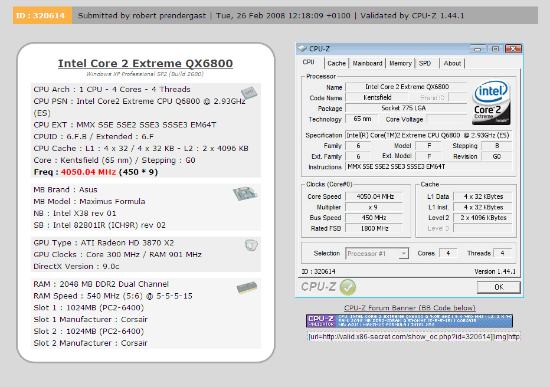Click the Threads count field
The image size is (550, 387).
[x=502, y=253]
